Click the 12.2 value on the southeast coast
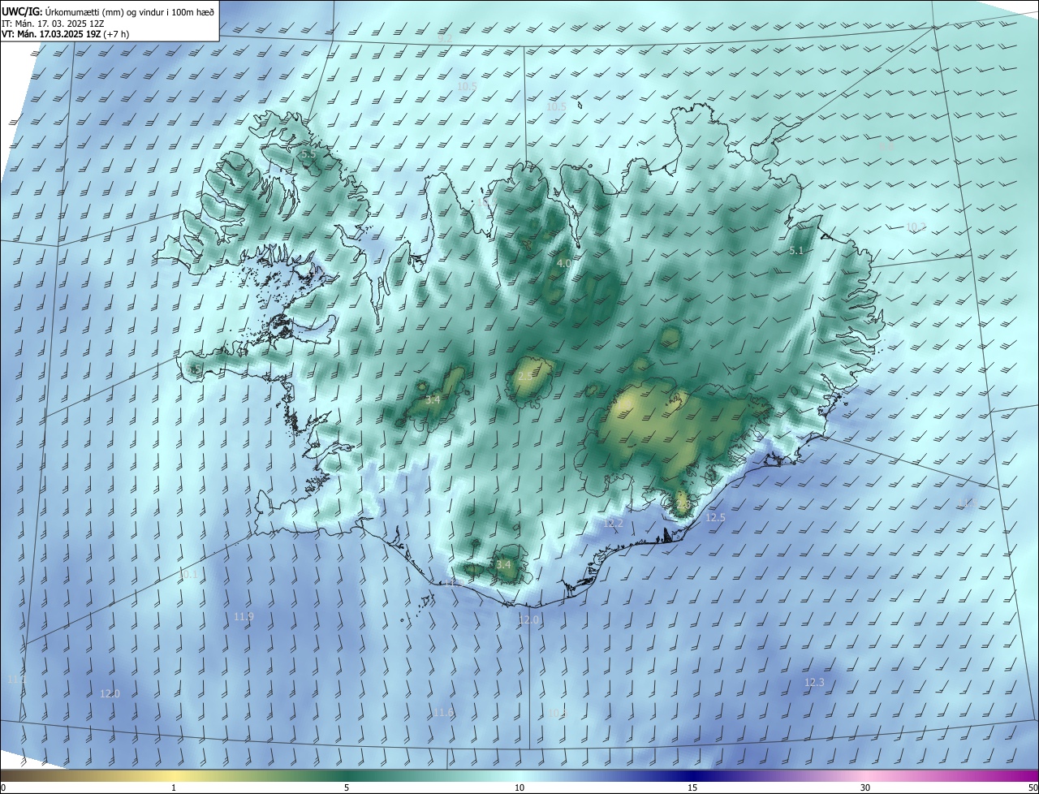The image size is (1039, 794). click(613, 524)
